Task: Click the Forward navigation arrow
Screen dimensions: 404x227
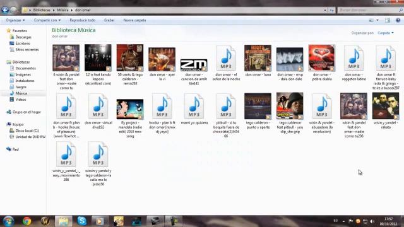Action: click(x=14, y=10)
